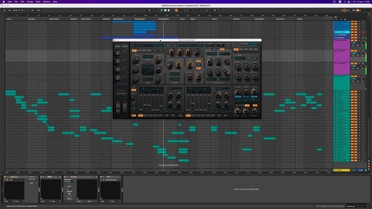Jump to the BREAKDOWN 2 locator
372x209 pixels.
pyautogui.click(x=140, y=19)
